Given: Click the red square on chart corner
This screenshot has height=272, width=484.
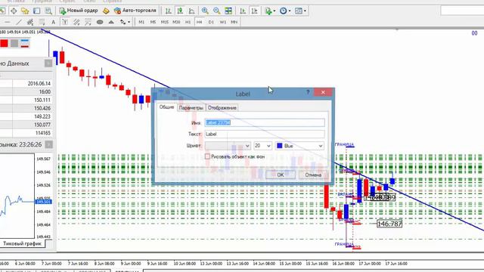Looking at the screenshot, I should (4, 43).
